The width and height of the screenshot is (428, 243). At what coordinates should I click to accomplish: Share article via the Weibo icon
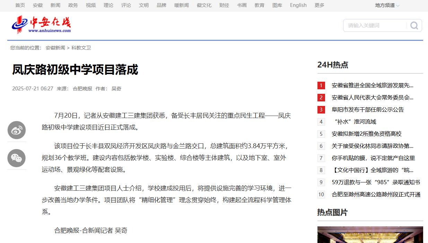pos(16,130)
